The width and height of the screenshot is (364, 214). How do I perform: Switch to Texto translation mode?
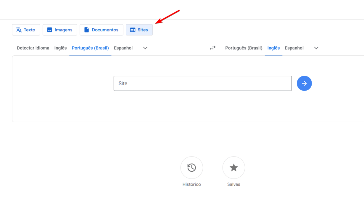pyautogui.click(x=26, y=30)
